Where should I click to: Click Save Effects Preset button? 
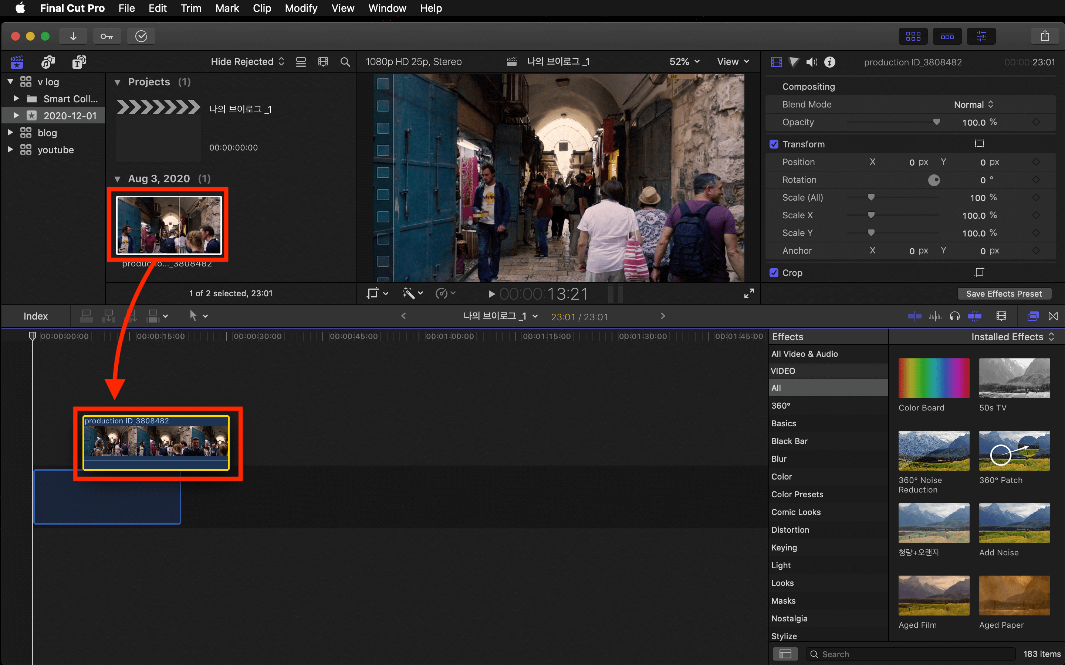coord(1004,294)
